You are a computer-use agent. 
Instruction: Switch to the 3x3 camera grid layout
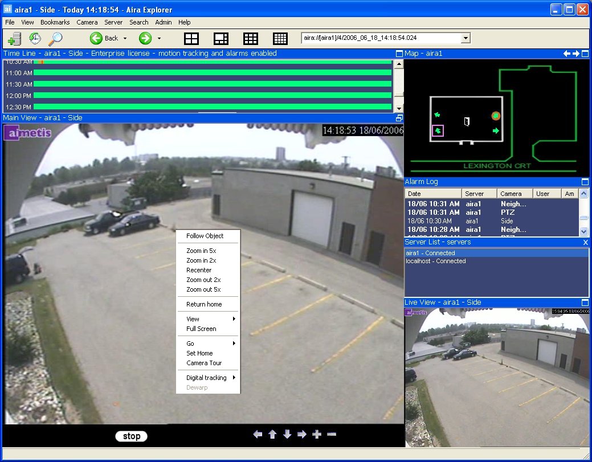(x=250, y=39)
